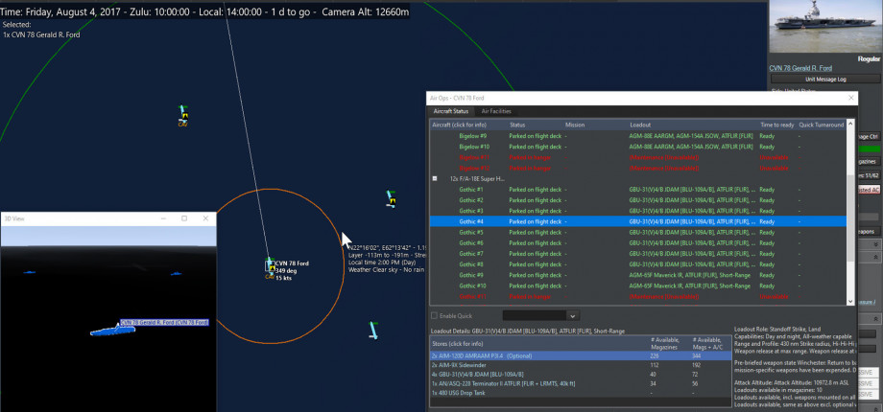Select the unavailable Gothic #11 row
883x412 pixels.
(x=638, y=296)
